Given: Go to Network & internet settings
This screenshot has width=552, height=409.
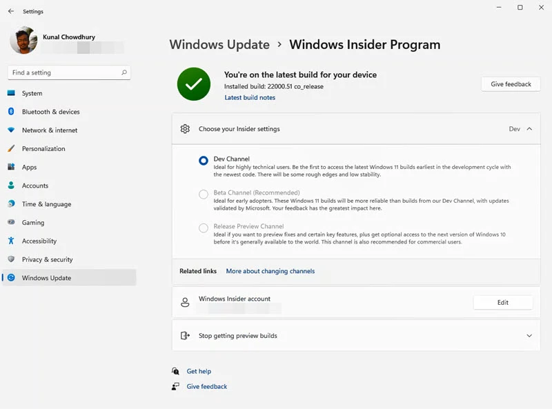Looking at the screenshot, I should coord(69,130).
